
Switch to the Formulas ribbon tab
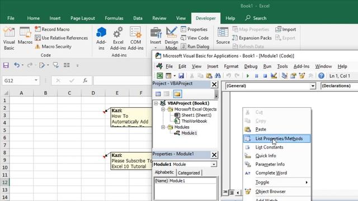point(114,18)
